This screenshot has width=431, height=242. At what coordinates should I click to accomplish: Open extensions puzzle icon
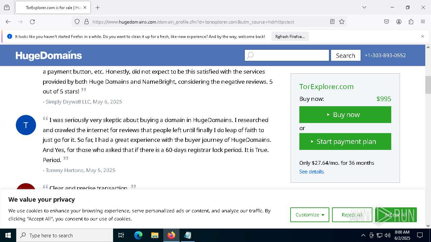coord(411,22)
